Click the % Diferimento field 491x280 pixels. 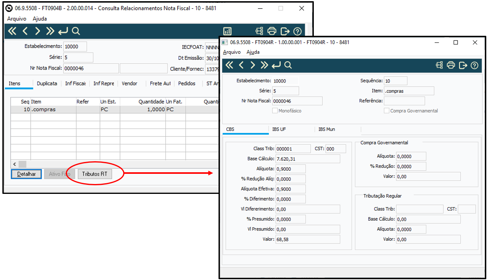click(x=291, y=199)
